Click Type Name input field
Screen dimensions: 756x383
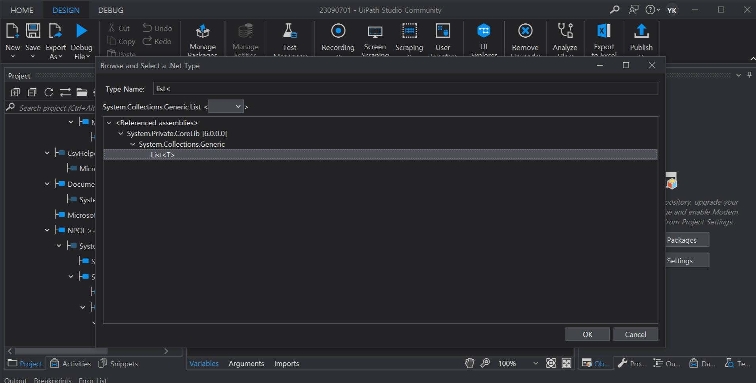pyautogui.click(x=406, y=88)
